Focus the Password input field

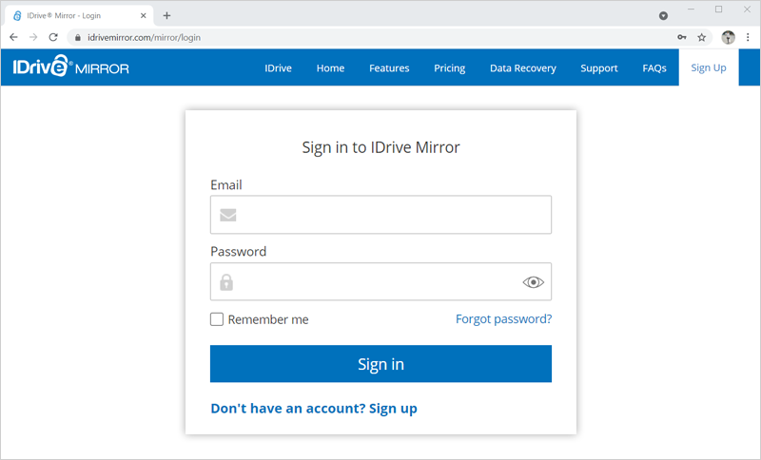(381, 281)
